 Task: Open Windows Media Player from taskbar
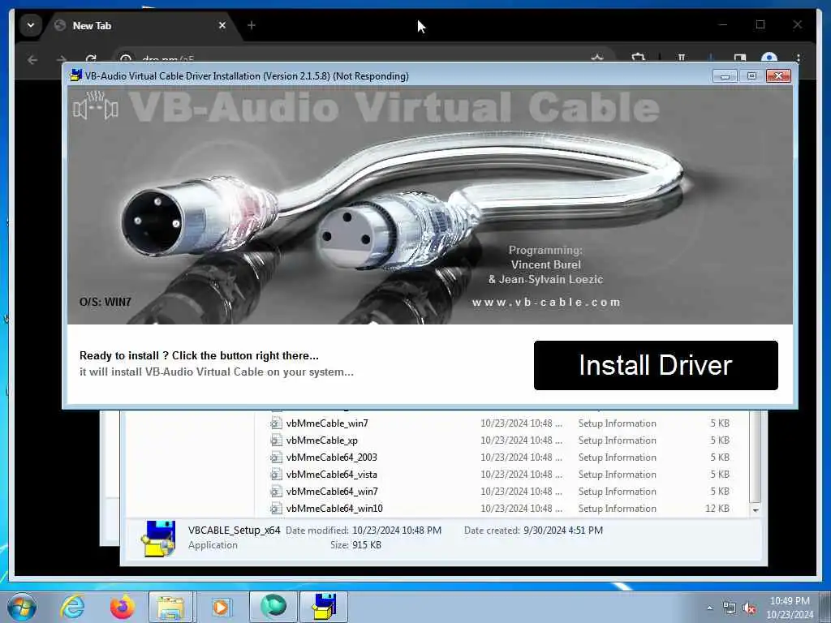(221, 607)
